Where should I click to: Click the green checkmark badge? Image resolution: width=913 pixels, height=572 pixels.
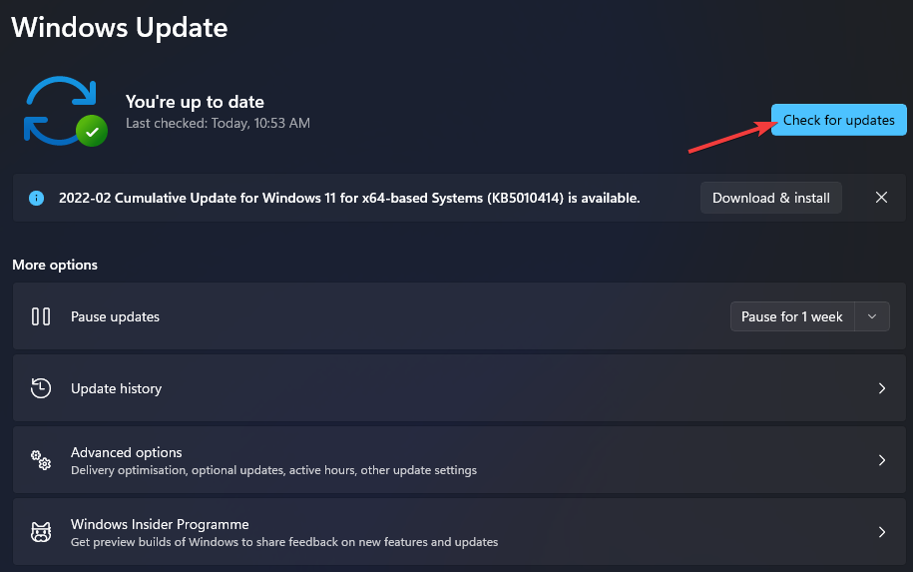[x=93, y=131]
